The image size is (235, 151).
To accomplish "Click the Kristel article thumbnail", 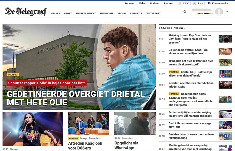I will (x=225, y=74).
